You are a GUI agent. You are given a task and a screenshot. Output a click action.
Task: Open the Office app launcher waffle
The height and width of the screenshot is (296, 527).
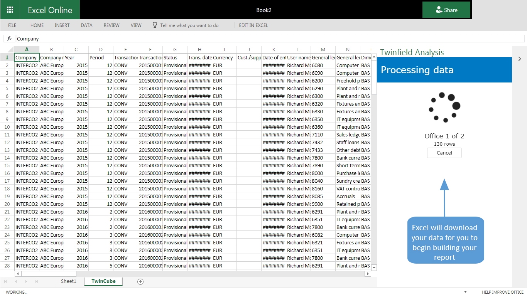10,10
